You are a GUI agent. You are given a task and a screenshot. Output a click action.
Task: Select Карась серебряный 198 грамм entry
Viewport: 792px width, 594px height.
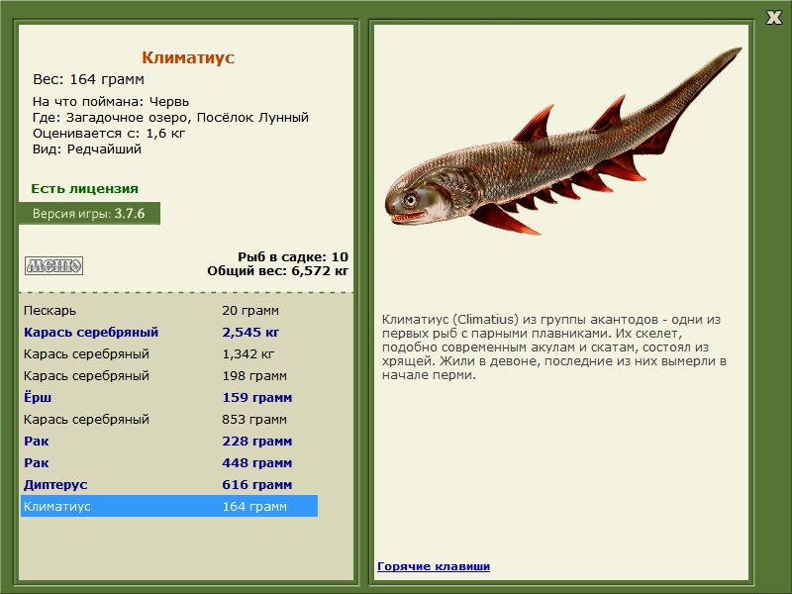(169, 375)
